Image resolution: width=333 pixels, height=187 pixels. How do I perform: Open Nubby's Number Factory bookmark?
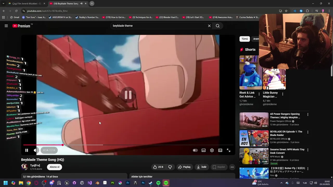pyautogui.click(x=87, y=17)
